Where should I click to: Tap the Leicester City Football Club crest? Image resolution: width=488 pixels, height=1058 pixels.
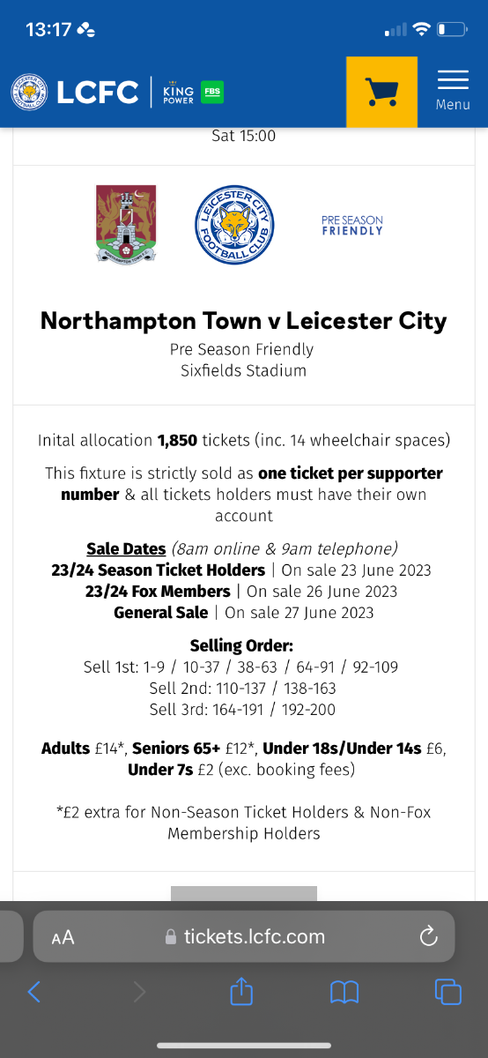(x=234, y=225)
